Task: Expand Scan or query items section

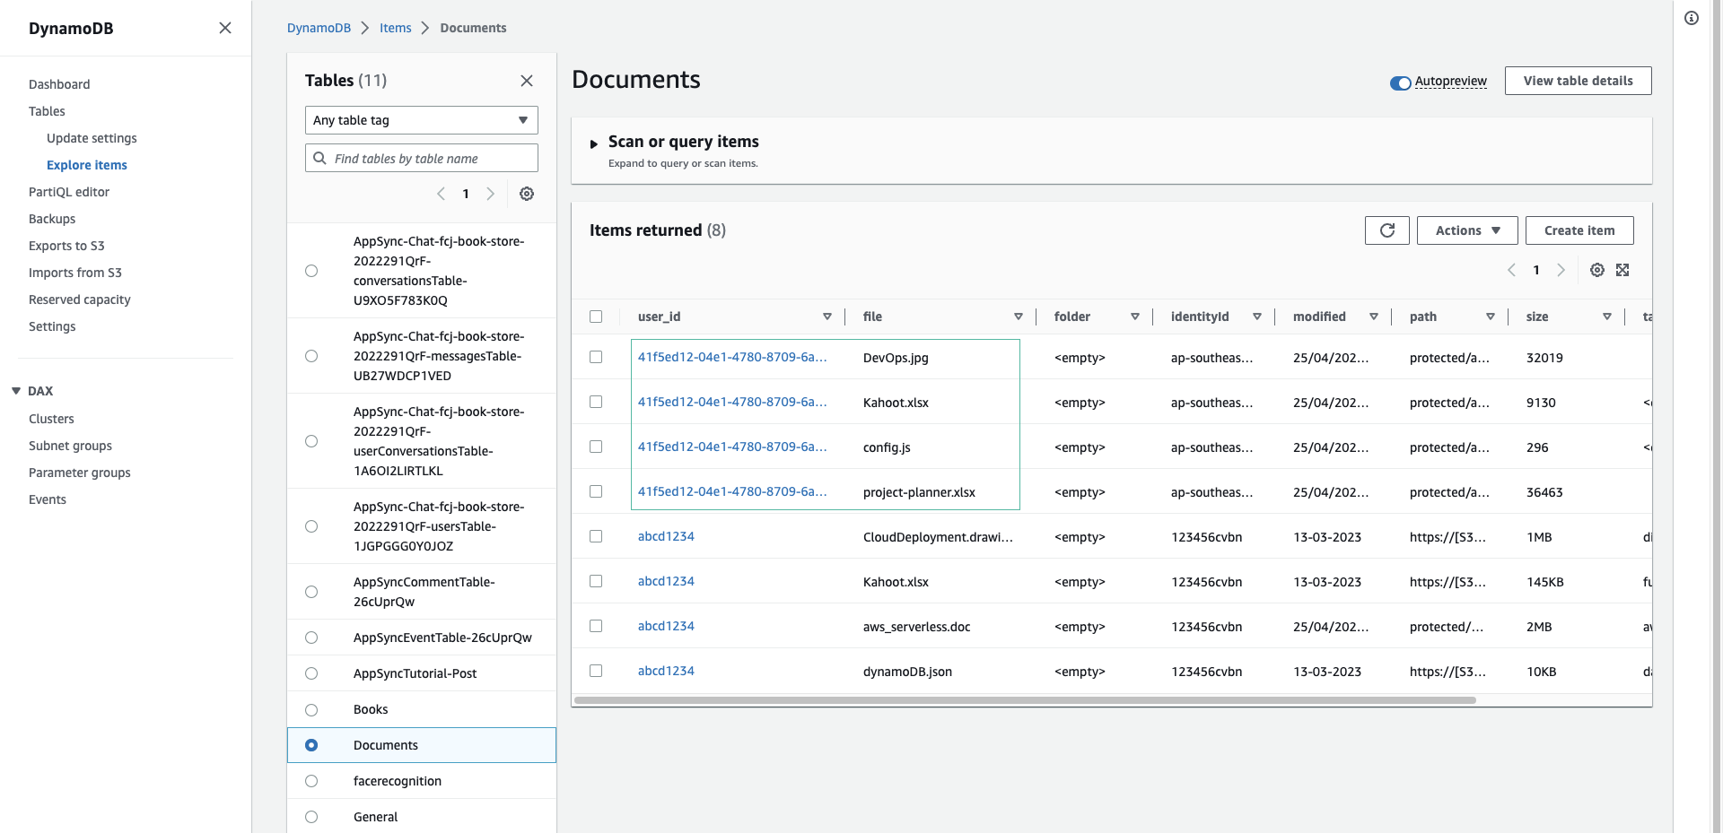Action: point(594,143)
